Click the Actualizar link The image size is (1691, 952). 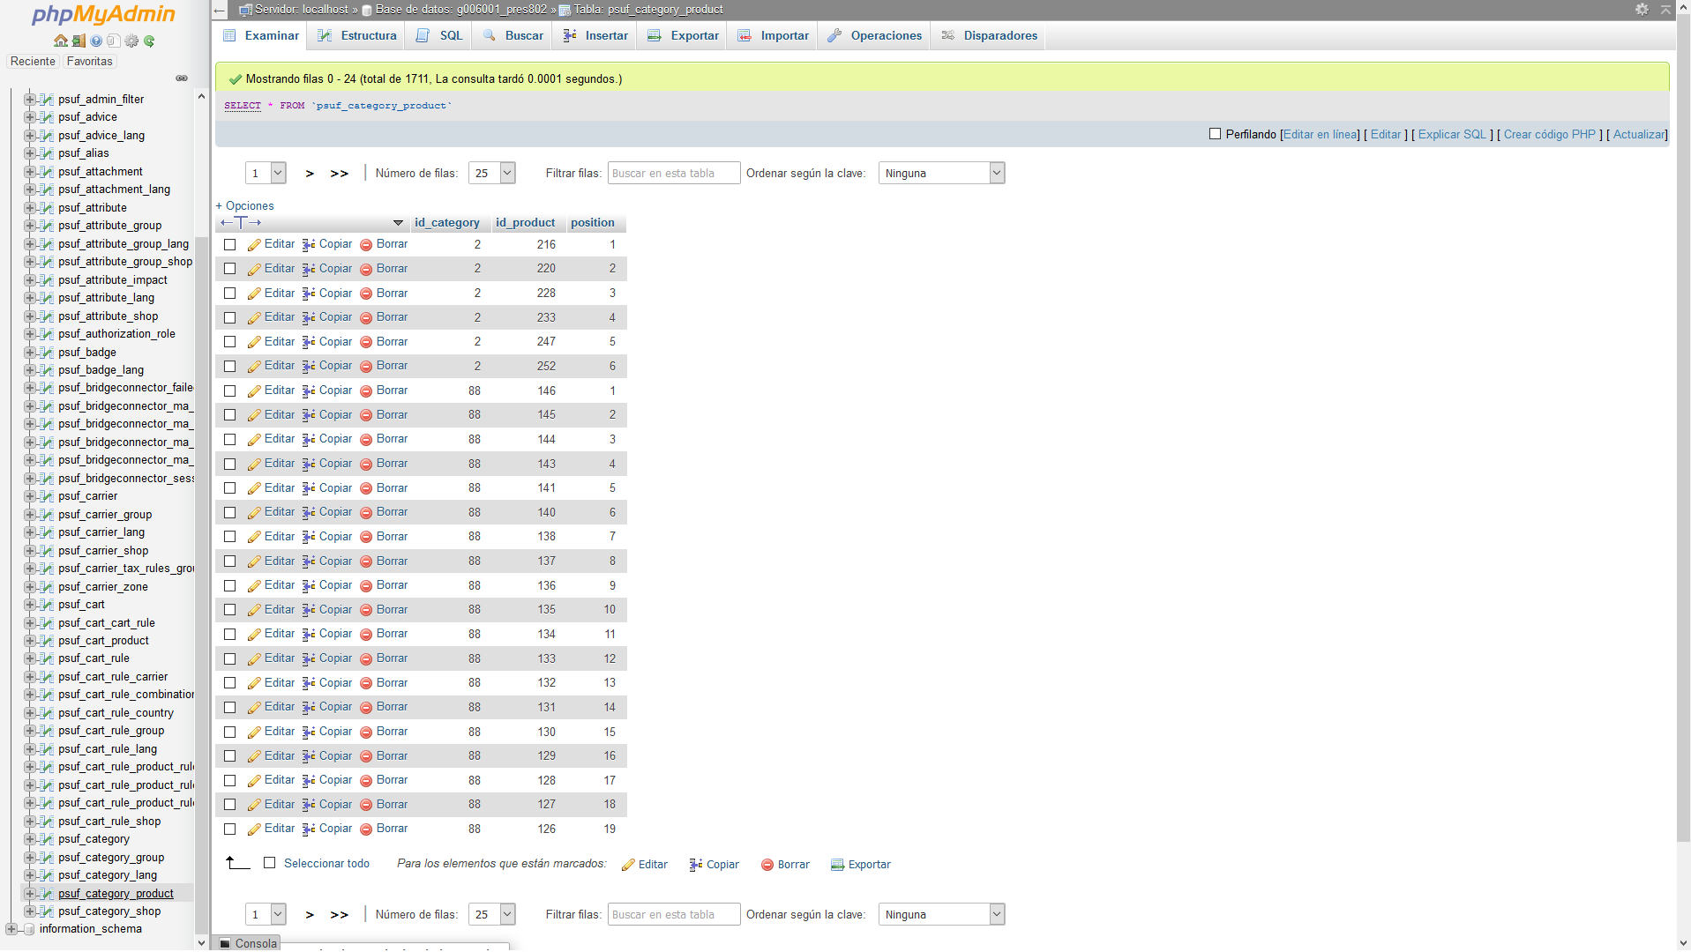(1639, 135)
